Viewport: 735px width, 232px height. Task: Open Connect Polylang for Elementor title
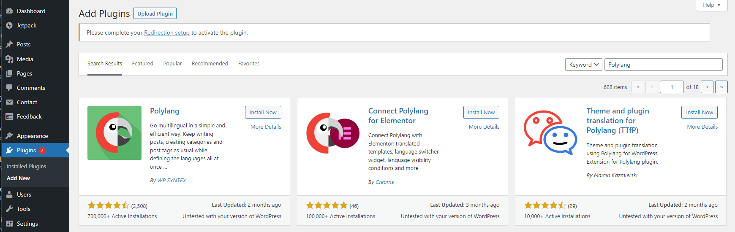click(398, 116)
